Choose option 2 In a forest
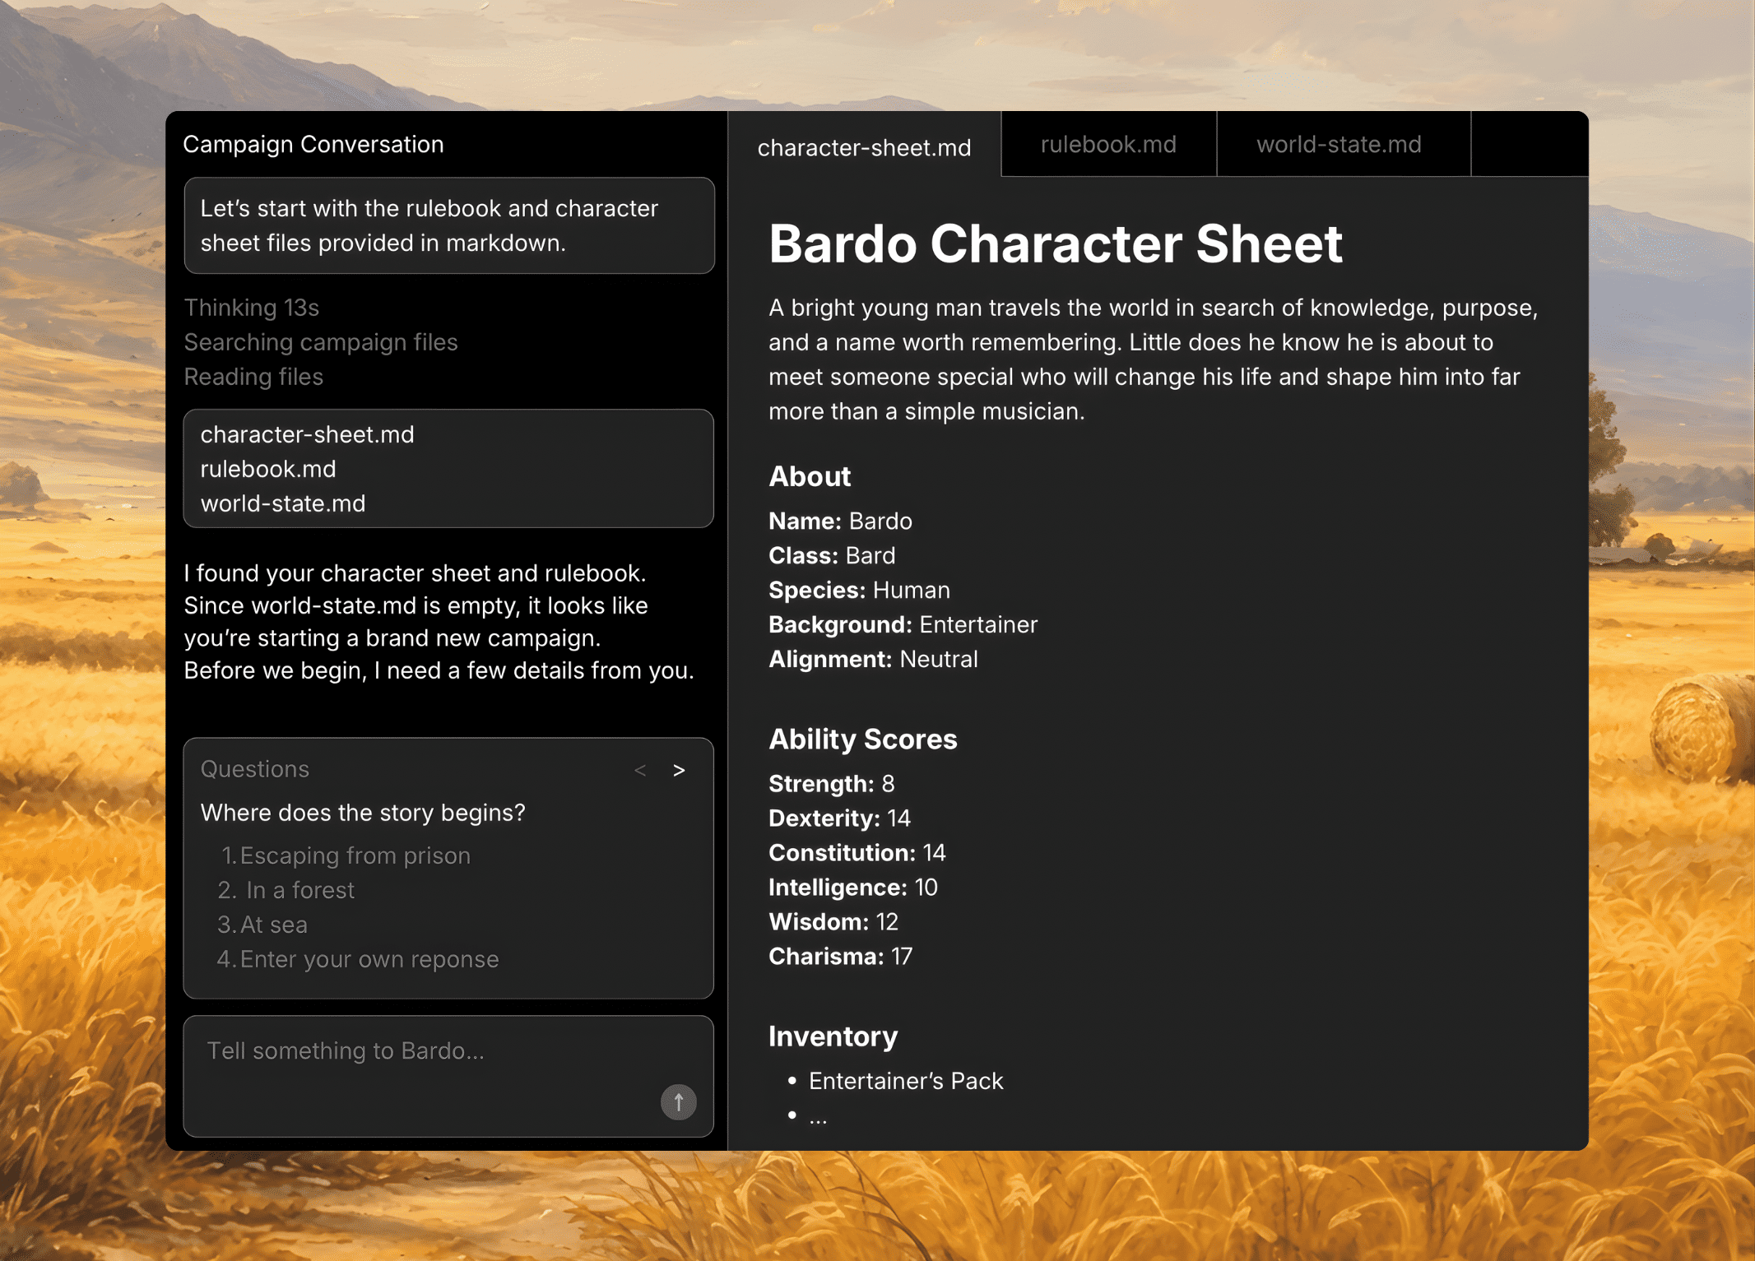 coord(286,889)
